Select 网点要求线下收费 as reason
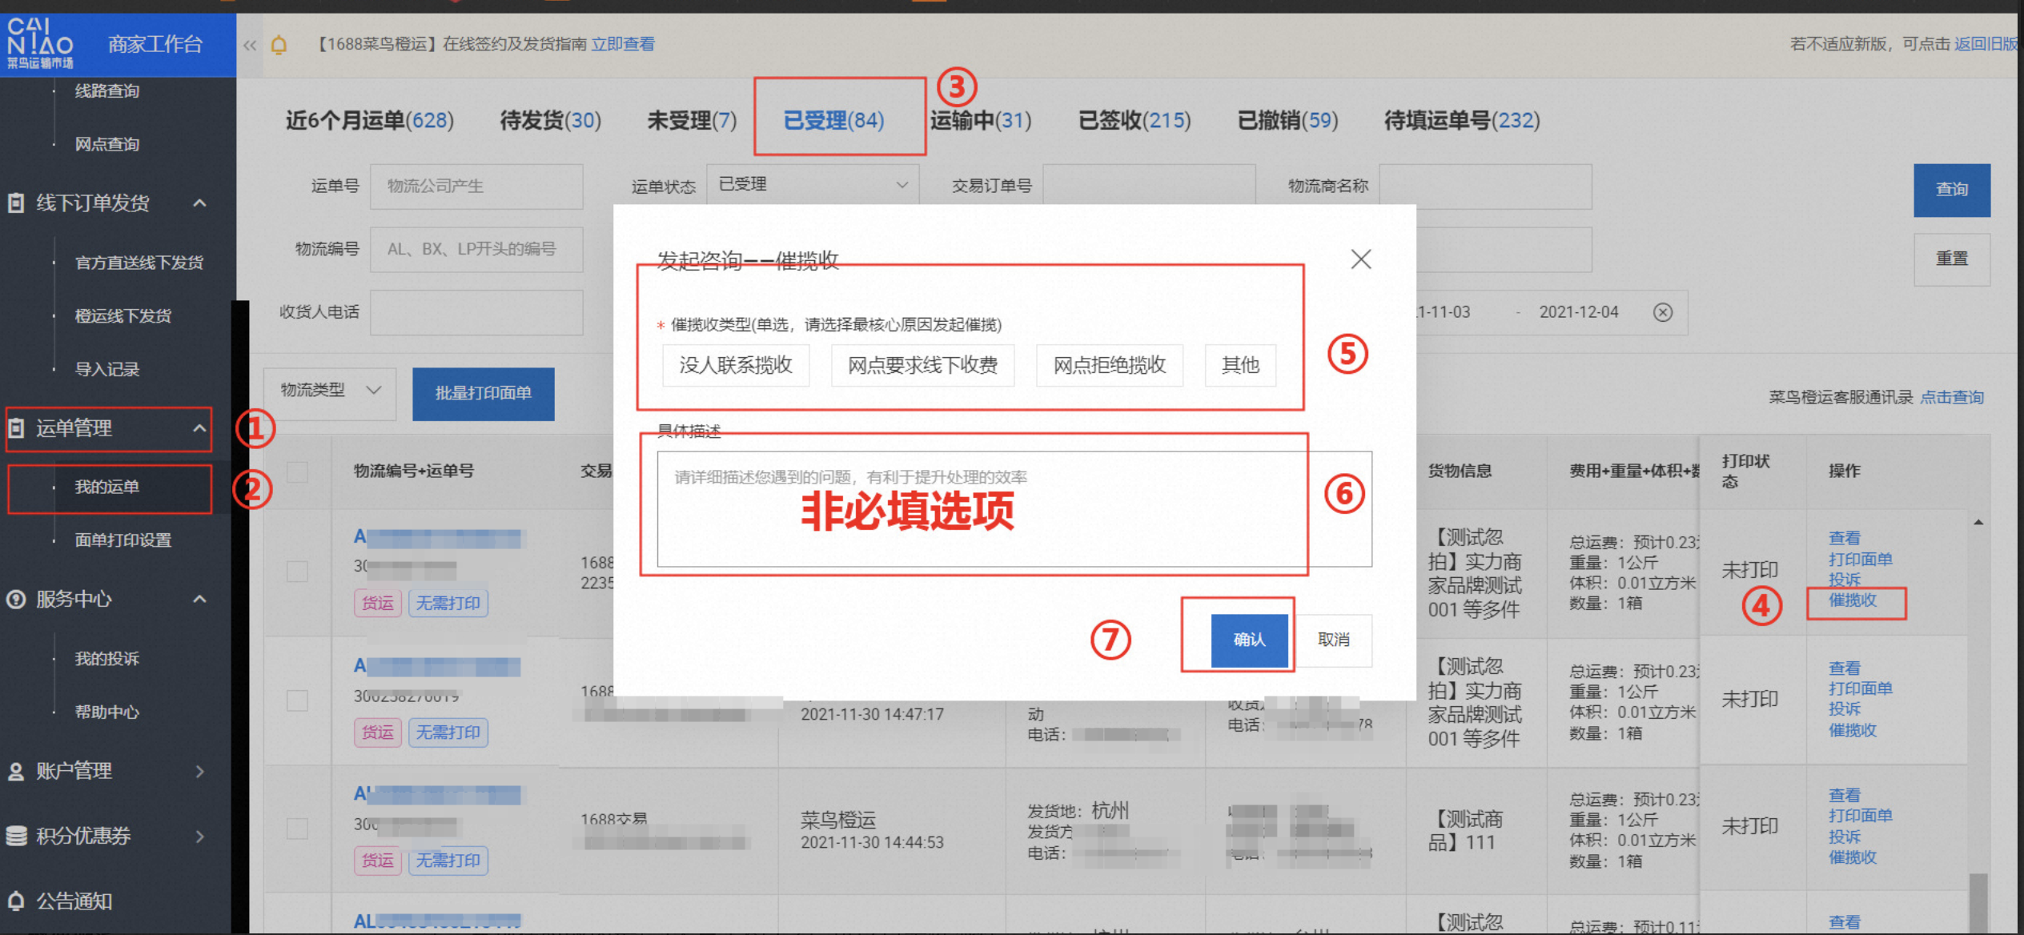The image size is (2024, 935). click(922, 366)
